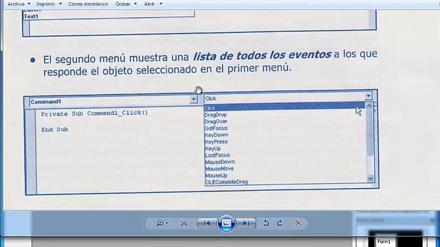Open the Grabar menu
The height and width of the screenshot is (247, 440).
[x=122, y=4]
